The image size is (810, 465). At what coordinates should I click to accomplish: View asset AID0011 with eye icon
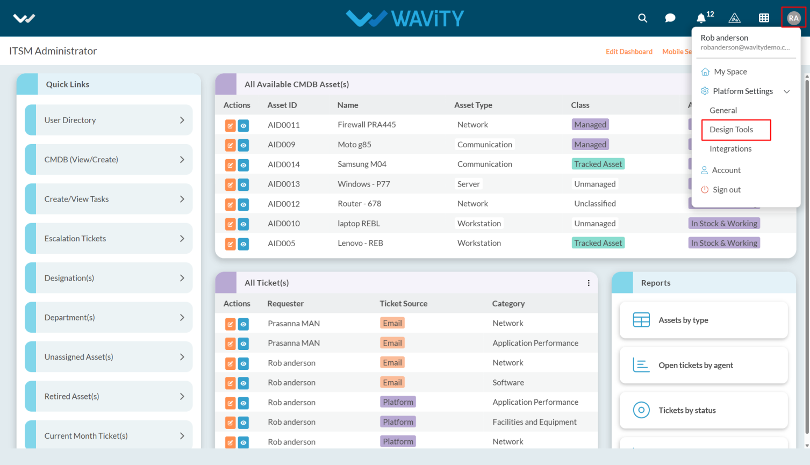click(x=243, y=126)
